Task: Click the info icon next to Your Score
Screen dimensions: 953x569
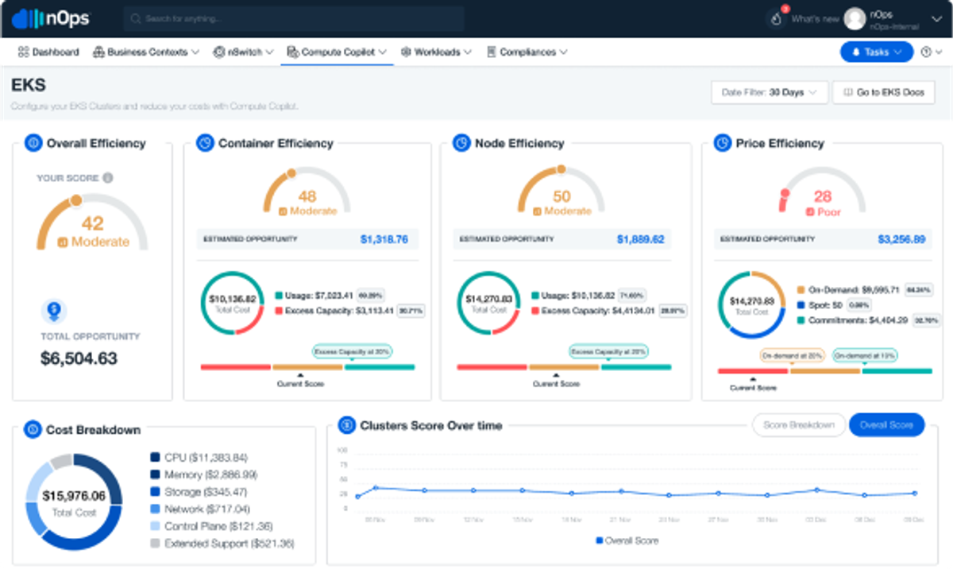Action: click(108, 178)
